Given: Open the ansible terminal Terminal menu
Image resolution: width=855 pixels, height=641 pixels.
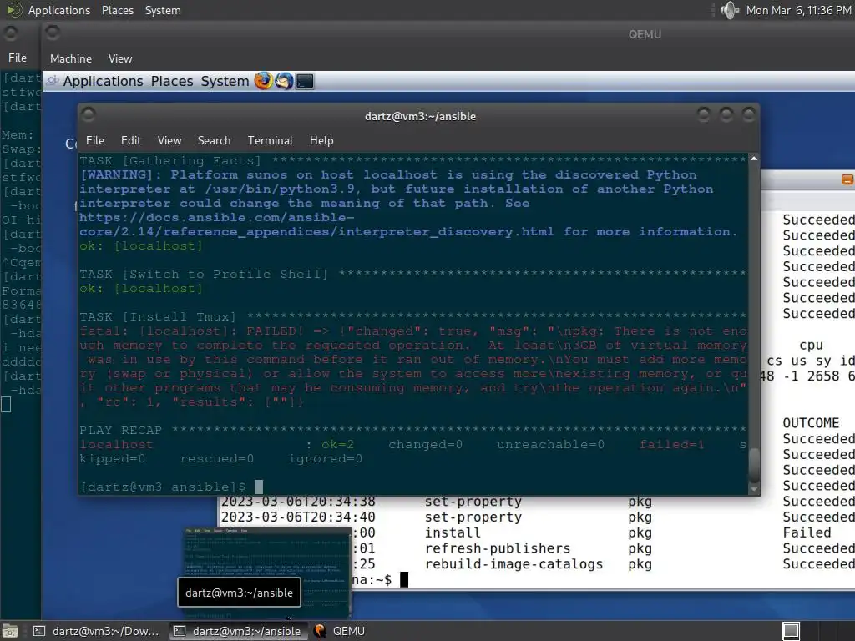Looking at the screenshot, I should tap(271, 140).
